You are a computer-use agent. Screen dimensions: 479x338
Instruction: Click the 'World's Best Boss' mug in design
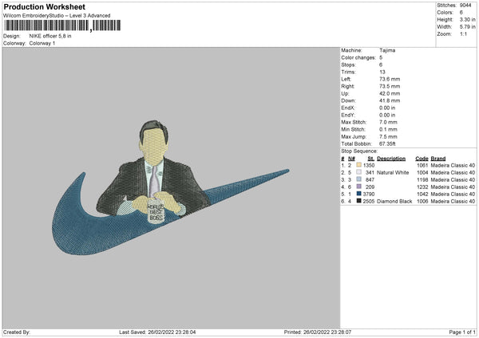tap(156, 211)
